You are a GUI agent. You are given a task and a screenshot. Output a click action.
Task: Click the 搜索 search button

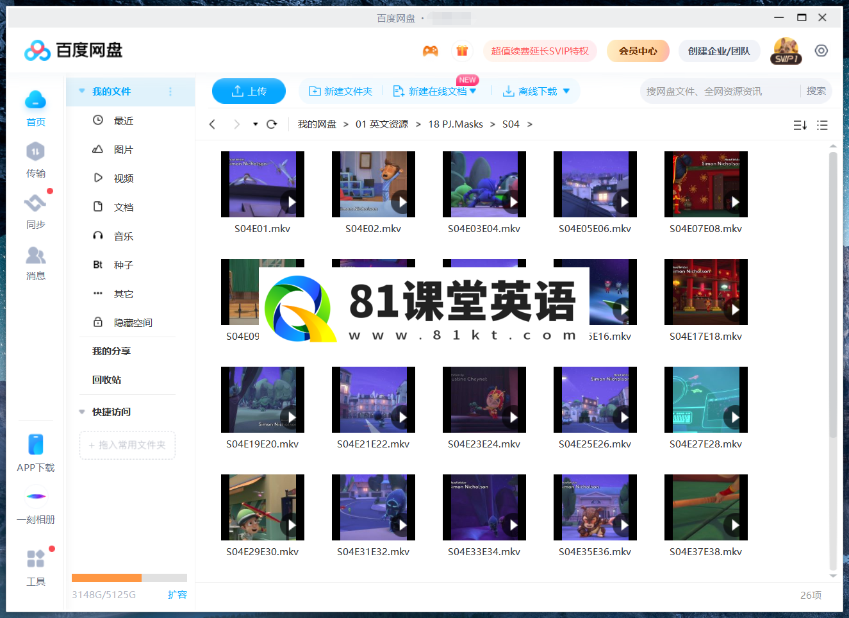click(816, 91)
